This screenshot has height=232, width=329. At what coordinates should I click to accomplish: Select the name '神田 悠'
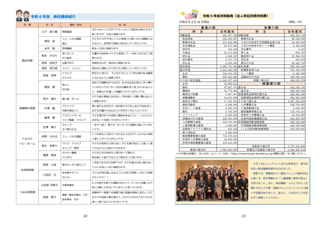click(50, 41)
